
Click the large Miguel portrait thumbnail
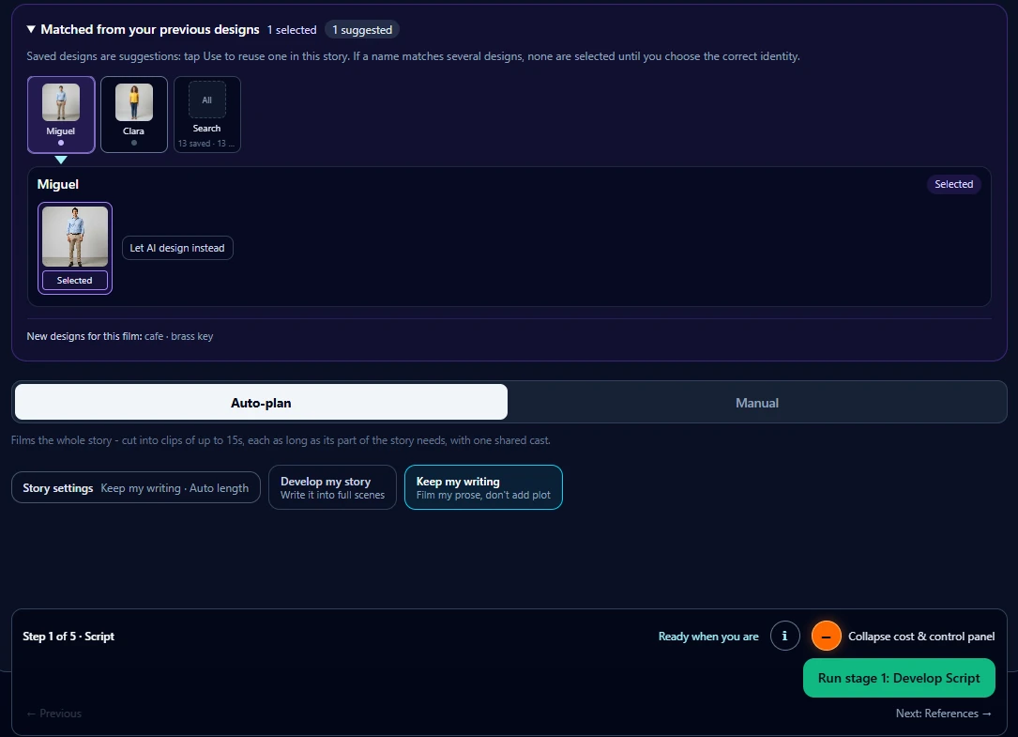tap(75, 237)
